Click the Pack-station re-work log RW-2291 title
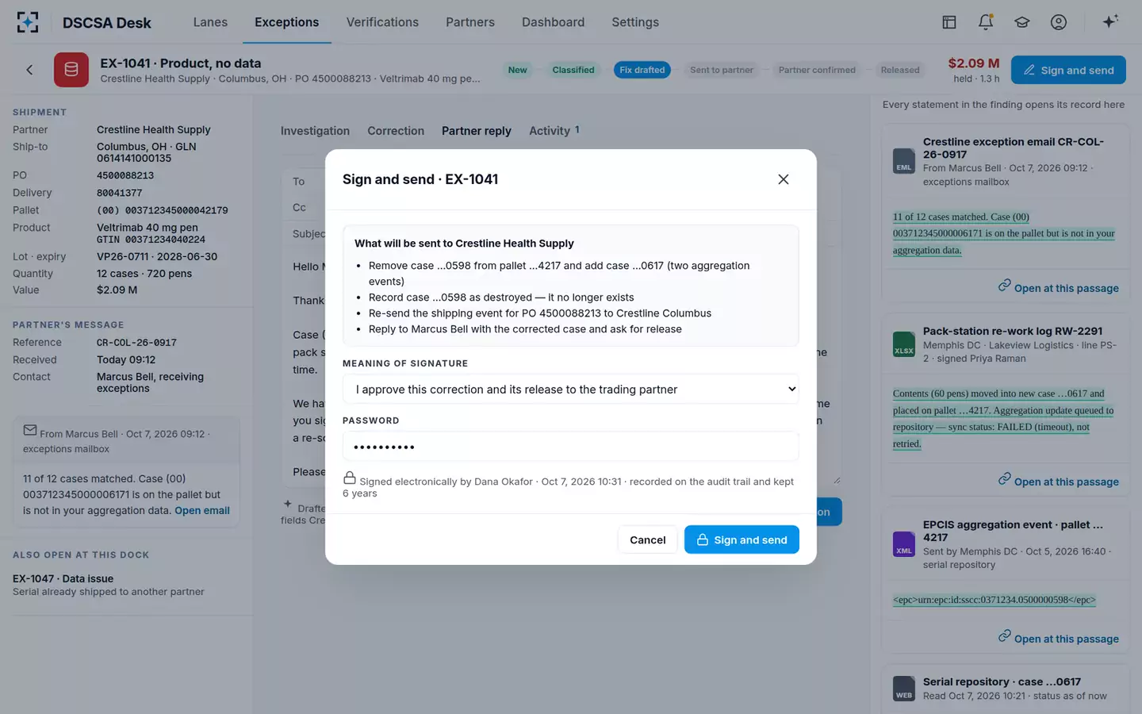 click(x=1013, y=331)
